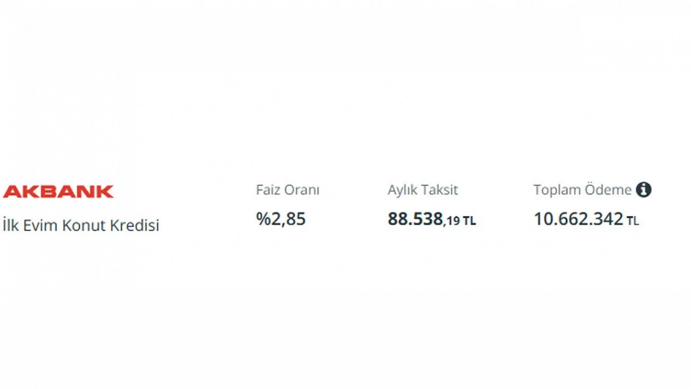
Task: Click the Aylık Taksit label
Action: [422, 190]
